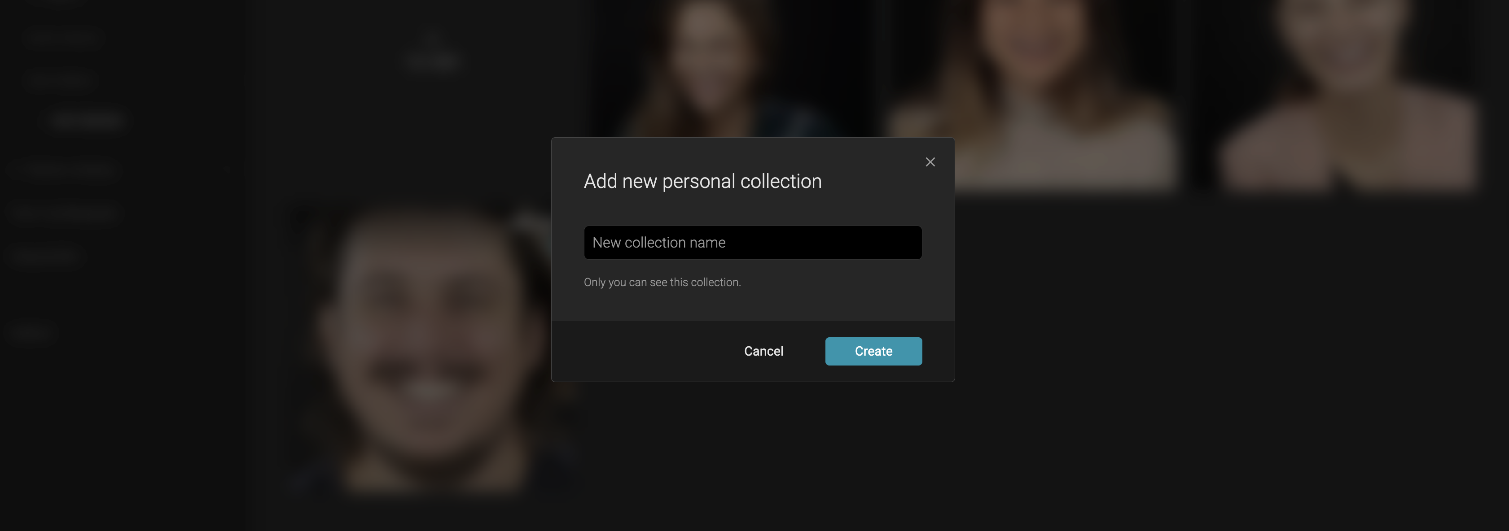Open the fifth blurred sidebar item
1509x531 pixels.
click(65, 212)
